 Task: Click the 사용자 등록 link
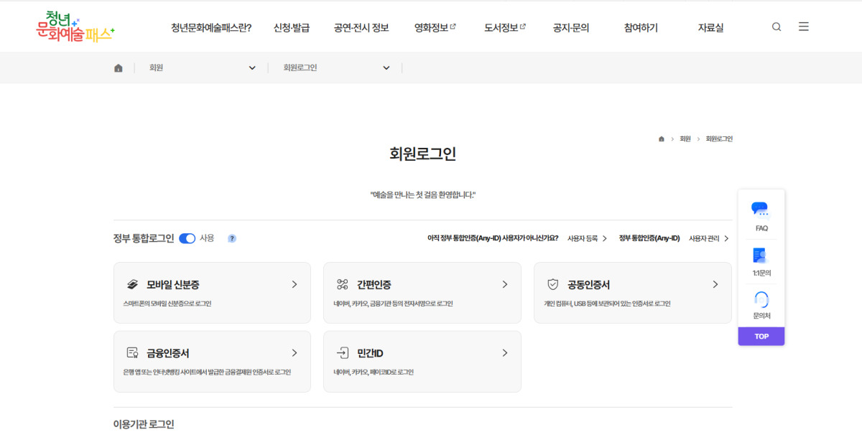click(583, 238)
